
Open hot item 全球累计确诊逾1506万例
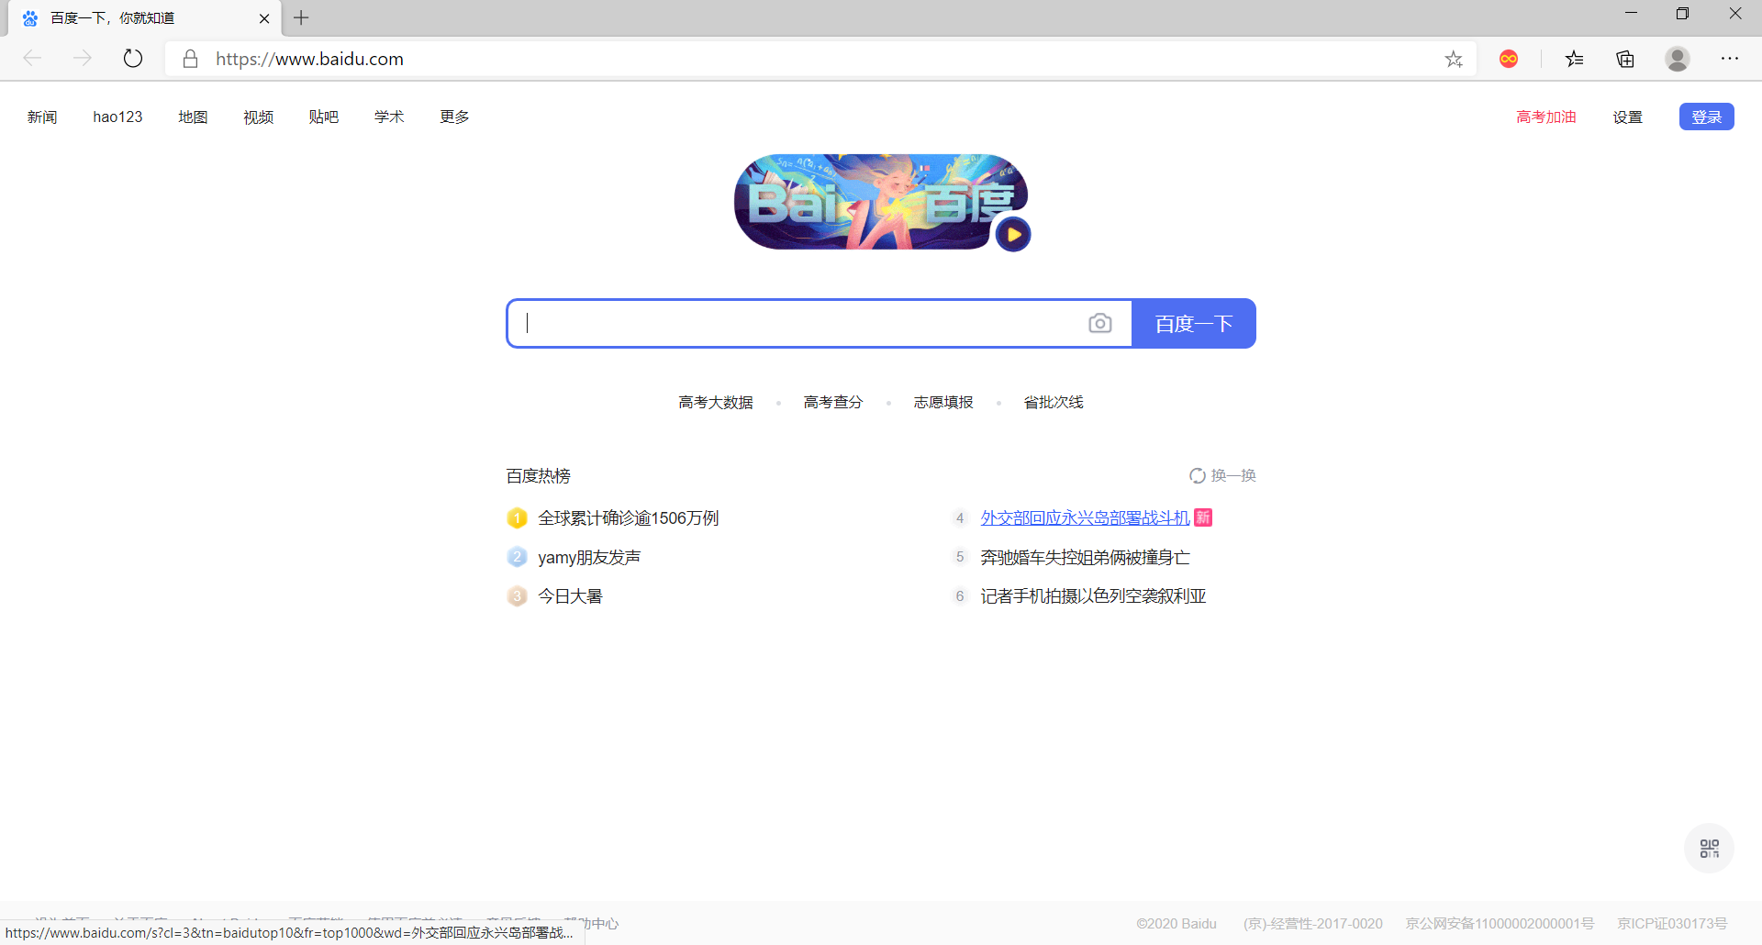(x=629, y=517)
